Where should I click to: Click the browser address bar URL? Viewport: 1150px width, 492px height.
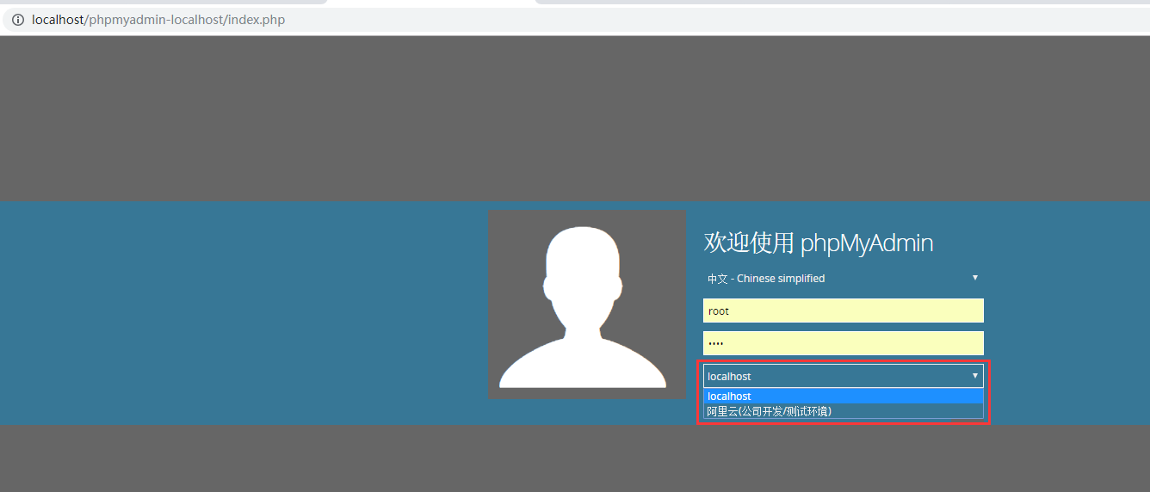point(158,20)
